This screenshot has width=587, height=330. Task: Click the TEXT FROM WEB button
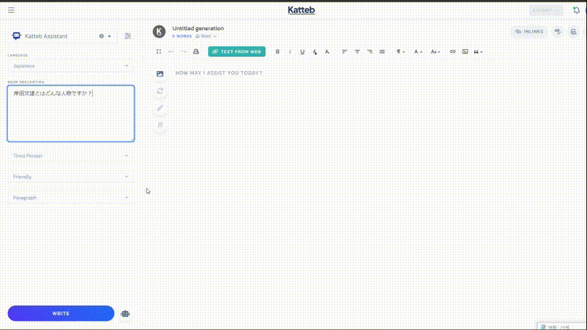237,52
